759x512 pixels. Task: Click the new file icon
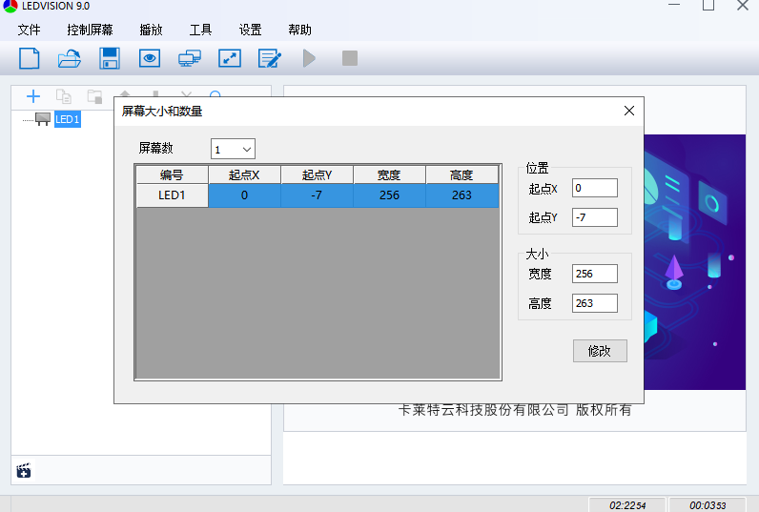[x=30, y=58]
